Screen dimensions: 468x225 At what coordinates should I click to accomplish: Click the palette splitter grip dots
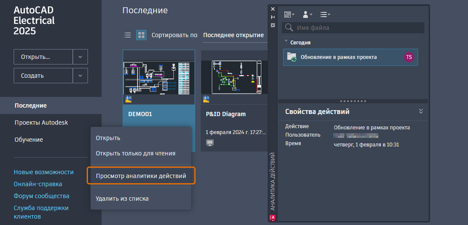click(353, 101)
